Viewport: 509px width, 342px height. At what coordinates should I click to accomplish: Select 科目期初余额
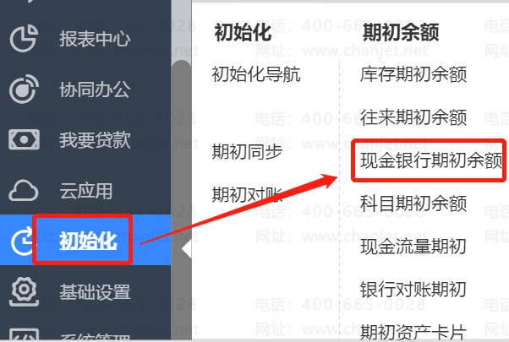[413, 204]
